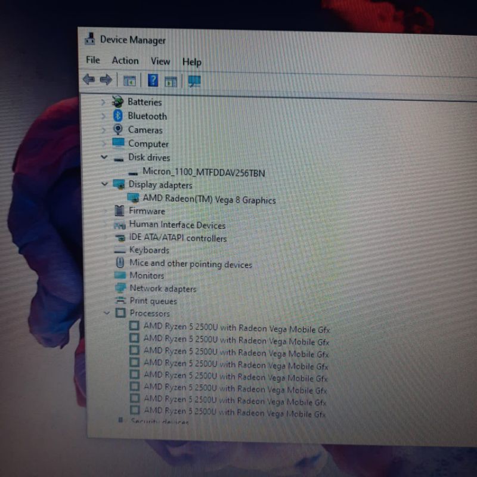This screenshot has height=477, width=477.
Task: Click the Print queues label
Action: 153,301
